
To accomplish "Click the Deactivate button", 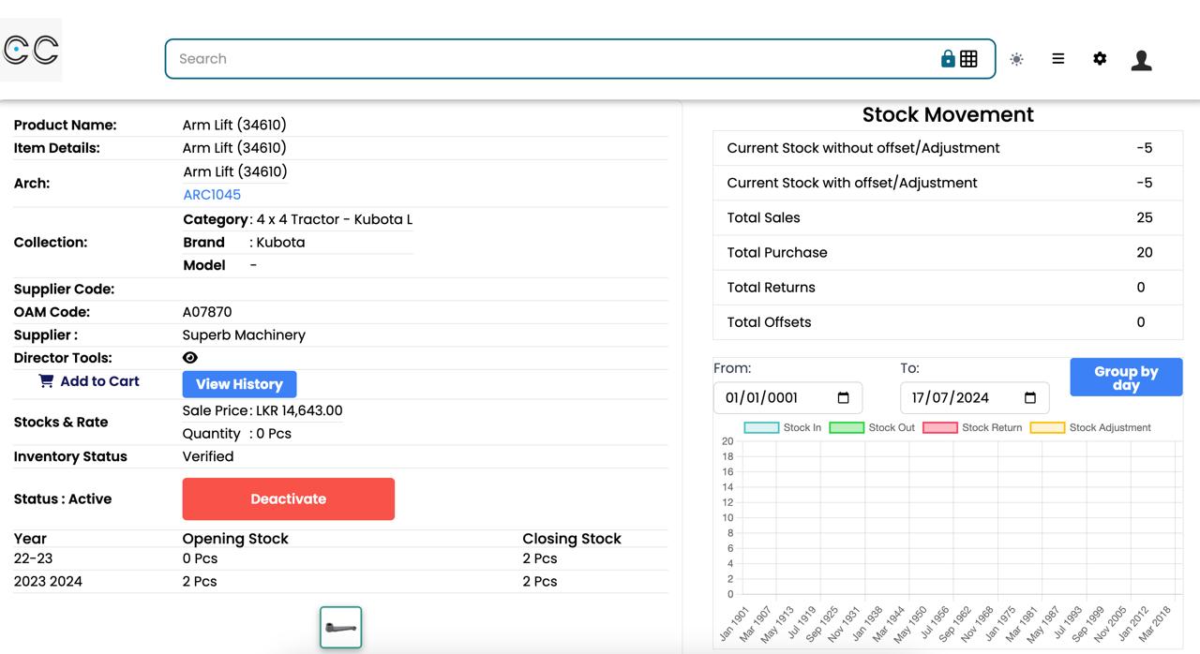I will click(x=288, y=499).
